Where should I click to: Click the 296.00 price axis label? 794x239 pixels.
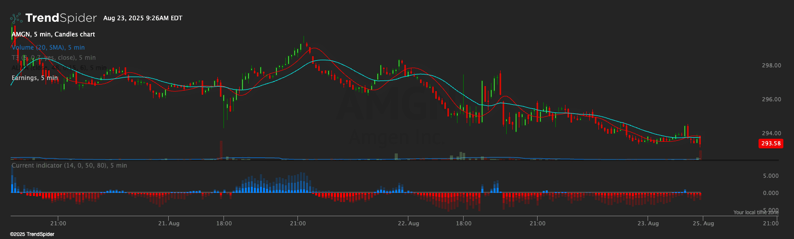tap(771, 100)
